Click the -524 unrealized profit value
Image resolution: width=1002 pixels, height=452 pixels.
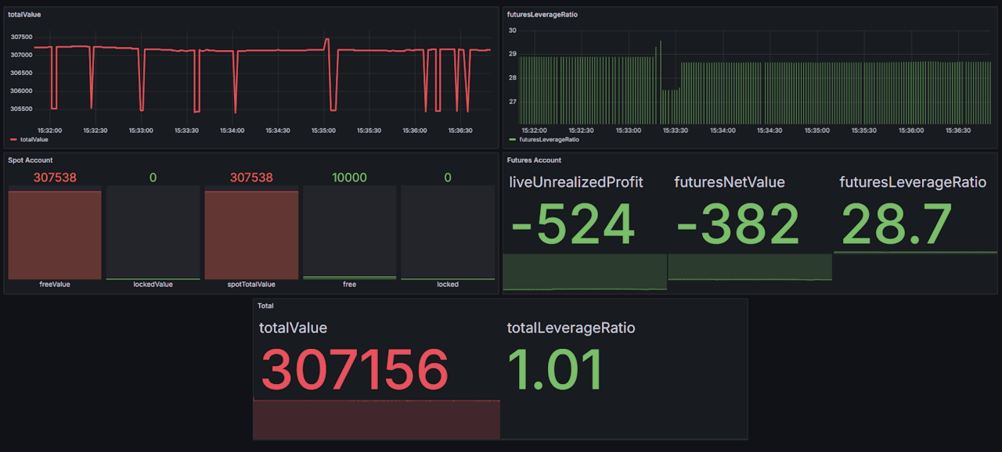pos(572,224)
